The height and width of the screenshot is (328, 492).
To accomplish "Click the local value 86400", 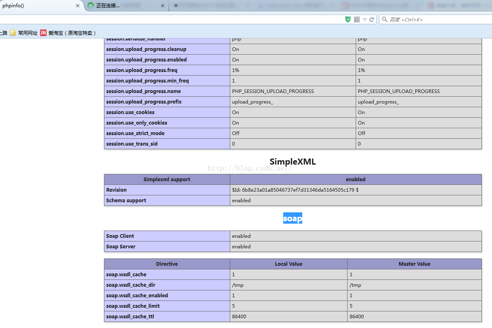I will pyautogui.click(x=239, y=317).
